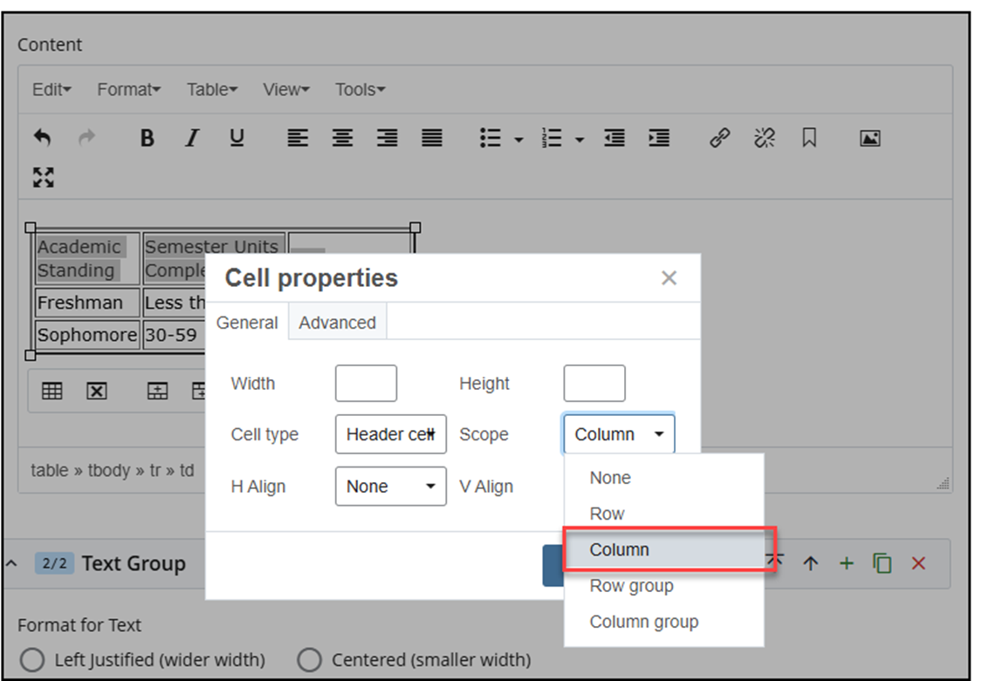The height and width of the screenshot is (681, 982).
Task: Open the Cell type dropdown
Action: pyautogui.click(x=390, y=434)
